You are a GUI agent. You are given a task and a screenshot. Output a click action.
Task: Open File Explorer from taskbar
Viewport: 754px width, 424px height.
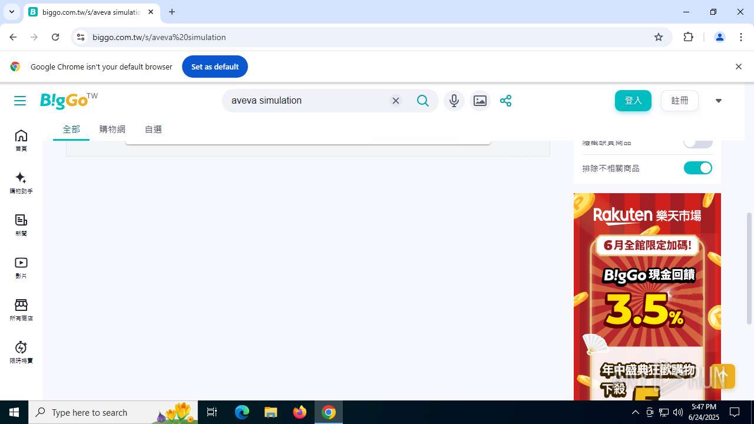coord(270,412)
